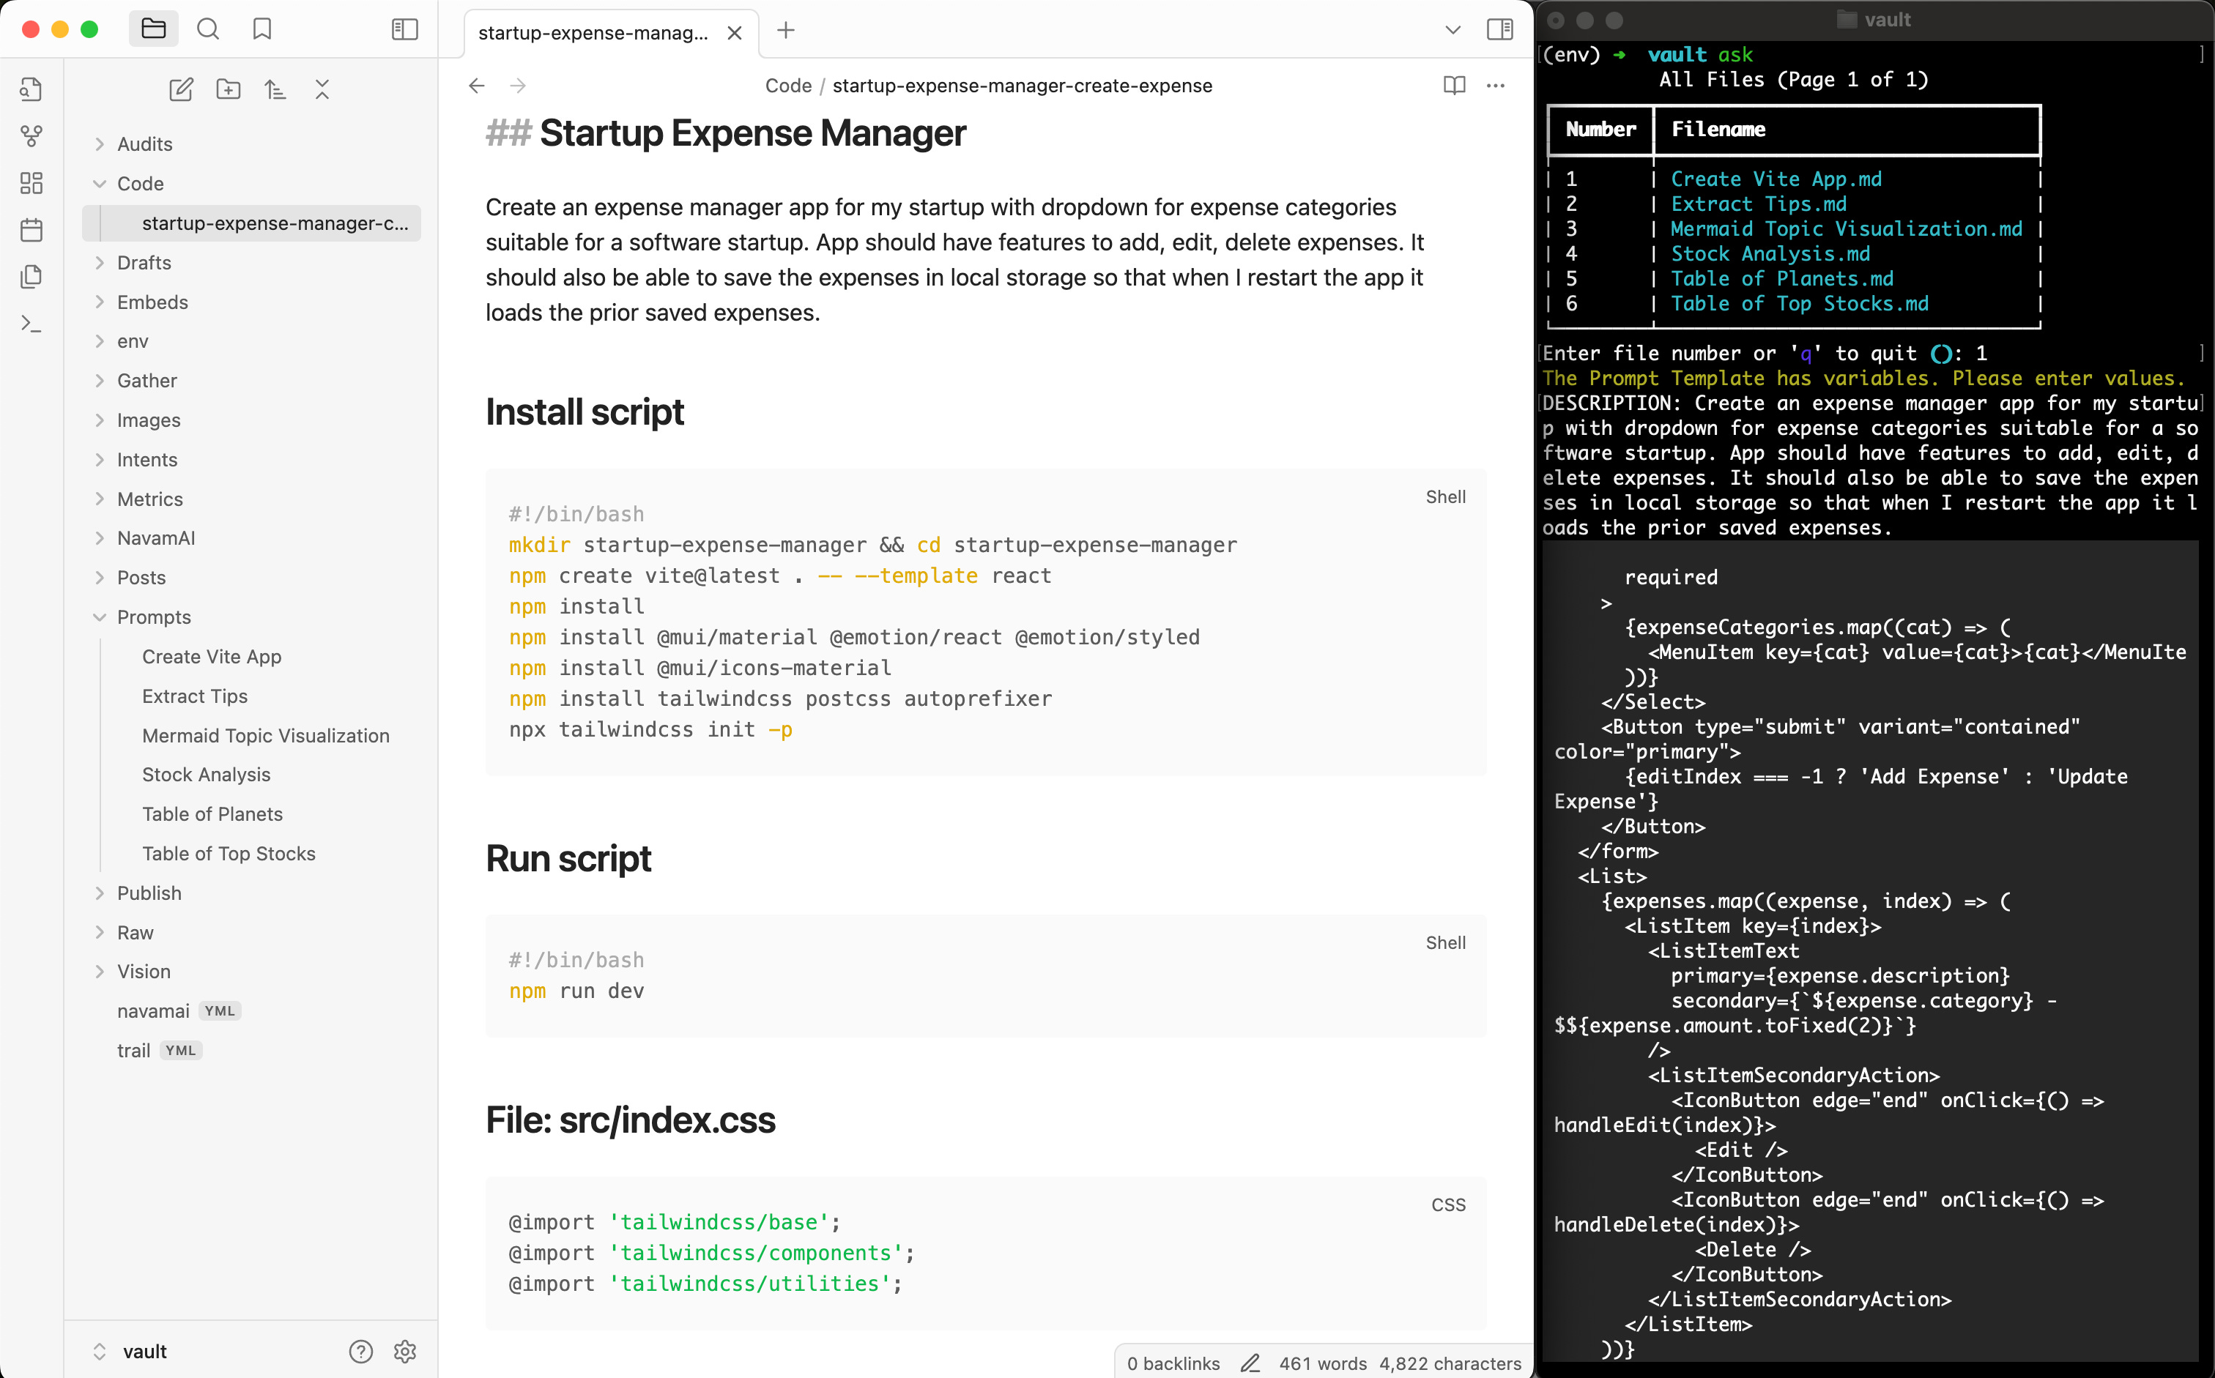Expand the Vision folder
This screenshot has height=1378, width=2215.
[143, 972]
